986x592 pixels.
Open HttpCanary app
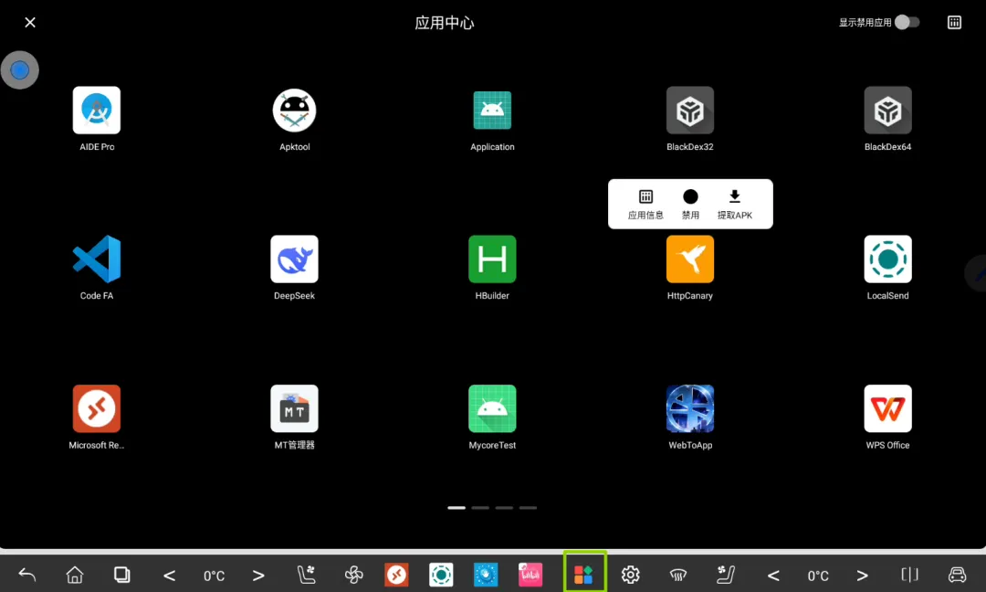click(690, 259)
